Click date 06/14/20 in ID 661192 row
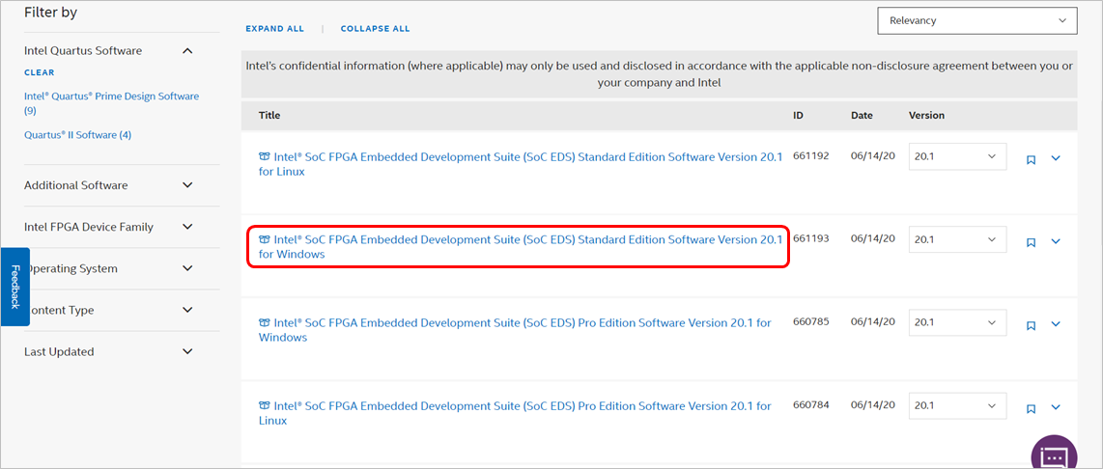Screen dimensions: 1103x469 click(x=873, y=155)
